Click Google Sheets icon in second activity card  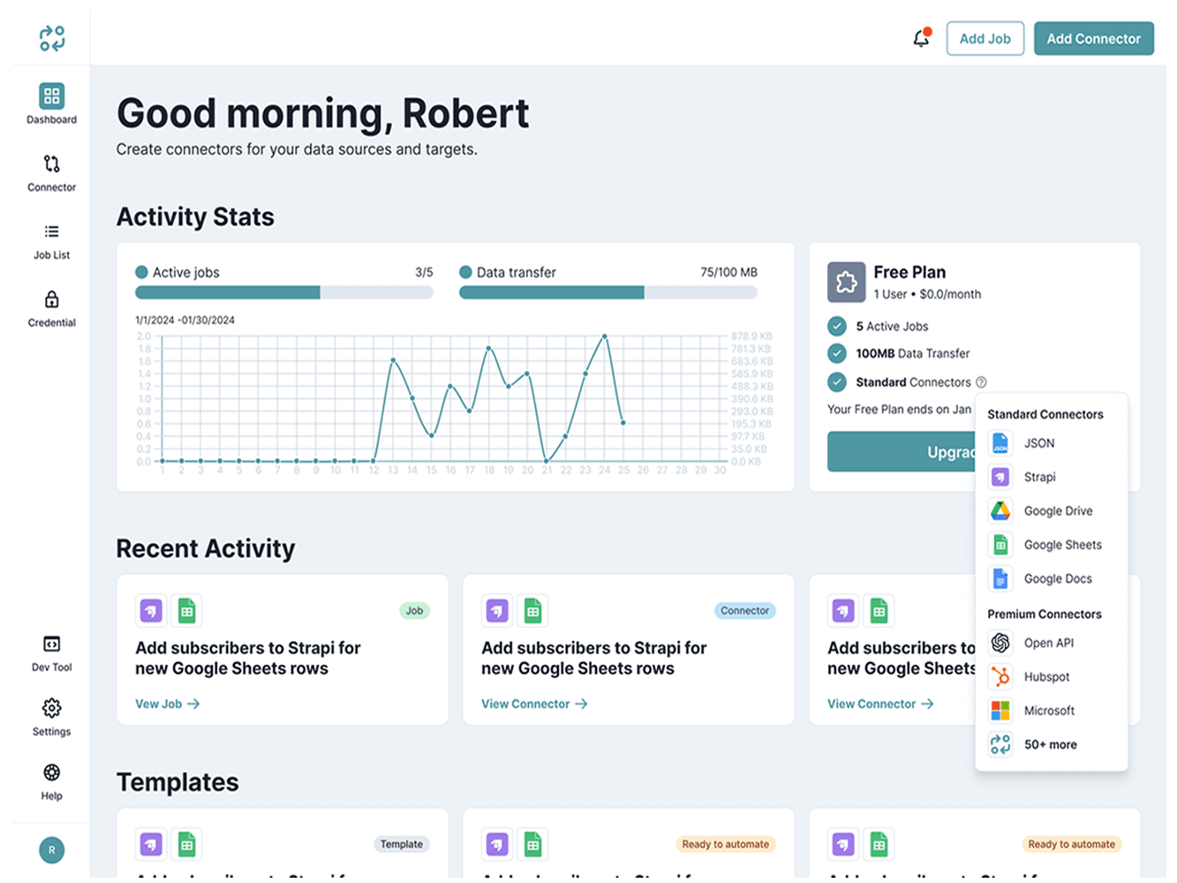pos(532,610)
